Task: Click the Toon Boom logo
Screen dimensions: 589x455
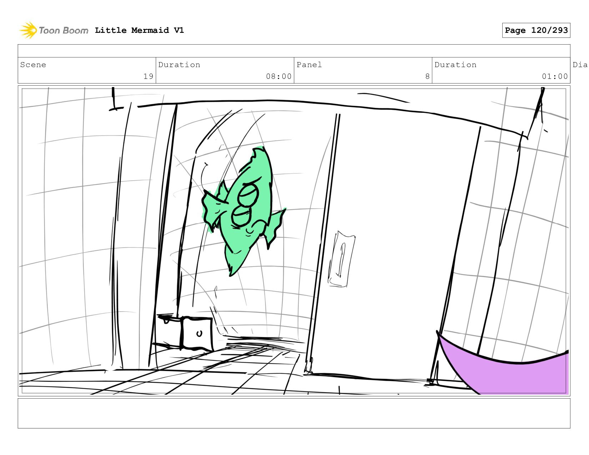Action: [x=54, y=30]
